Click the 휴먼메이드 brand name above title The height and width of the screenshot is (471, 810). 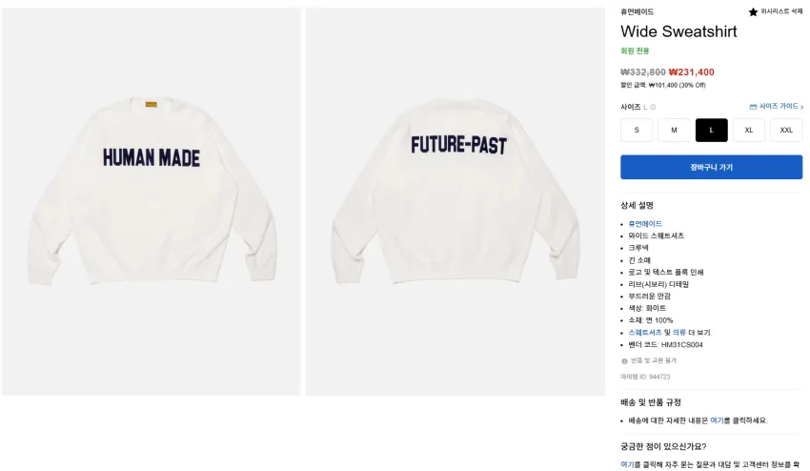tap(637, 11)
